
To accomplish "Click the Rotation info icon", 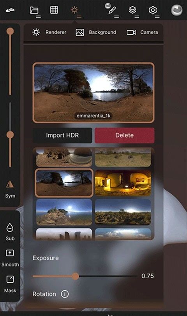I will click(65, 294).
